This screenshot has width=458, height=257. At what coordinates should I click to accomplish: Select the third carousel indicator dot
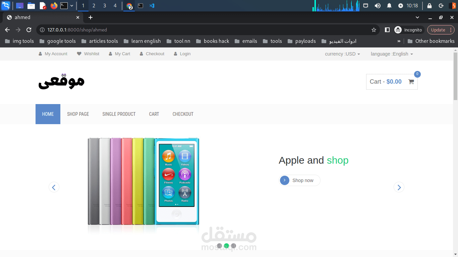pos(233,246)
